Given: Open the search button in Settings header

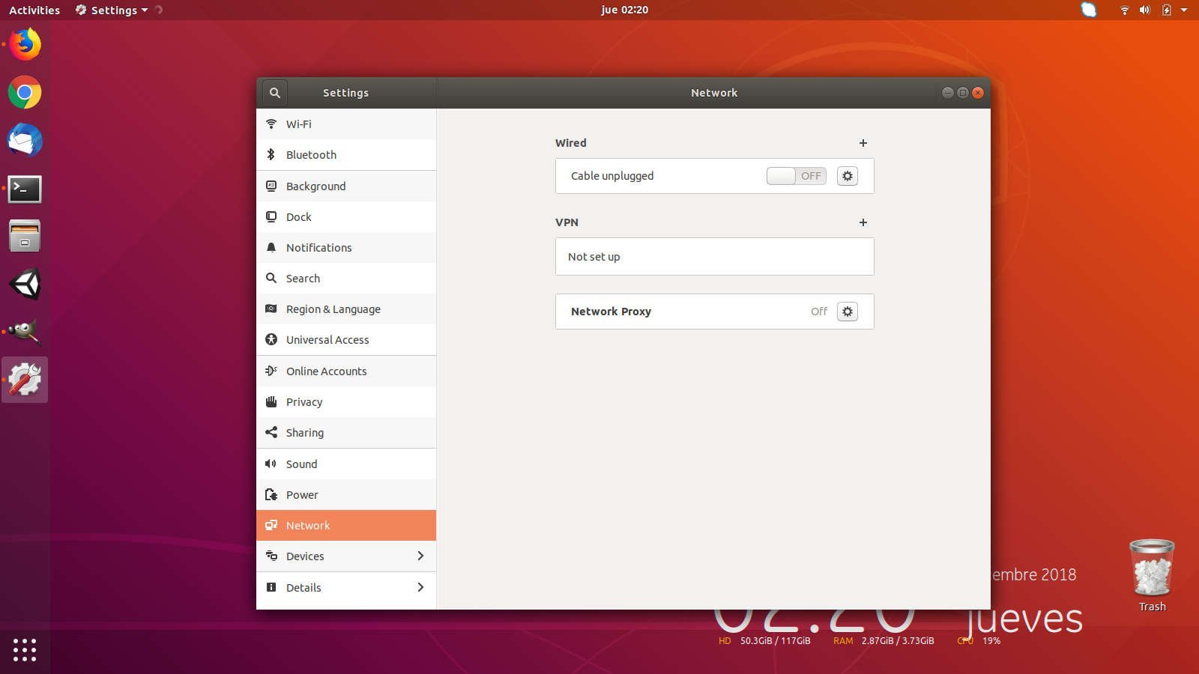Looking at the screenshot, I should [x=275, y=93].
